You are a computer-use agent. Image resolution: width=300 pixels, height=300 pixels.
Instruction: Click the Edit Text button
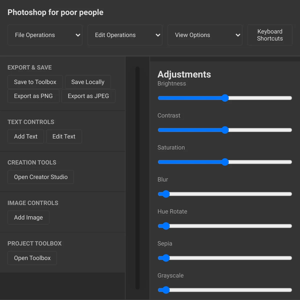point(64,136)
